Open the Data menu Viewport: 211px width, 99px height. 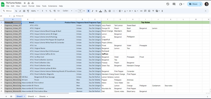(38, 6)
